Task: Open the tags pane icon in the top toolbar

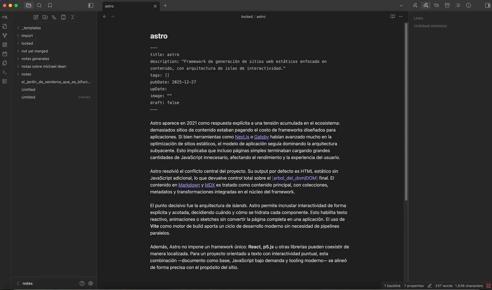Action: point(436,5)
